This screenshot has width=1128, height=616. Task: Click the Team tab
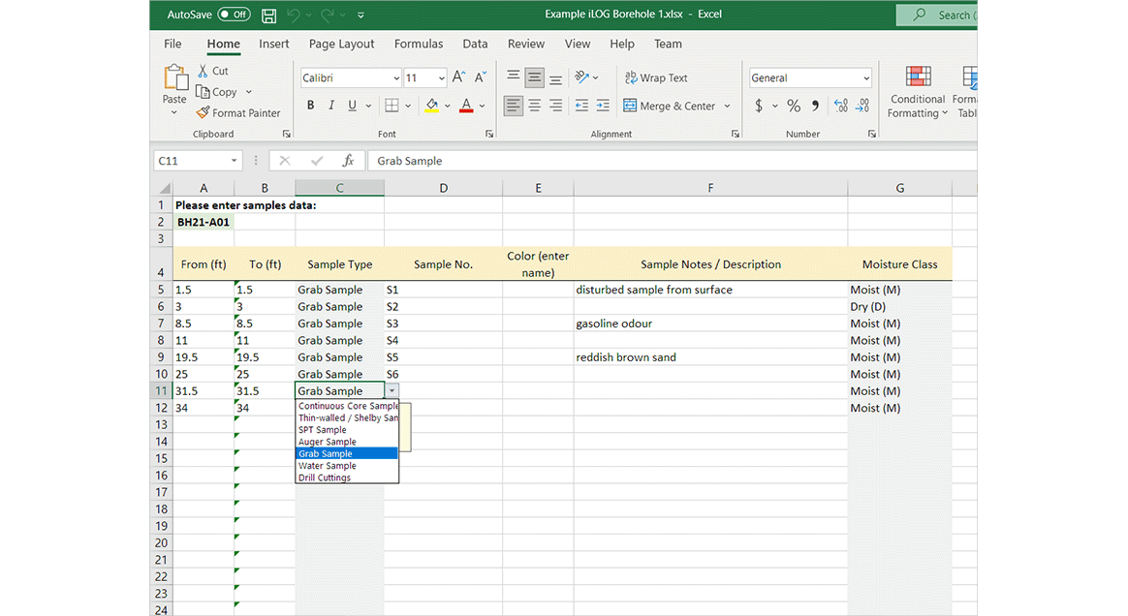tap(668, 44)
